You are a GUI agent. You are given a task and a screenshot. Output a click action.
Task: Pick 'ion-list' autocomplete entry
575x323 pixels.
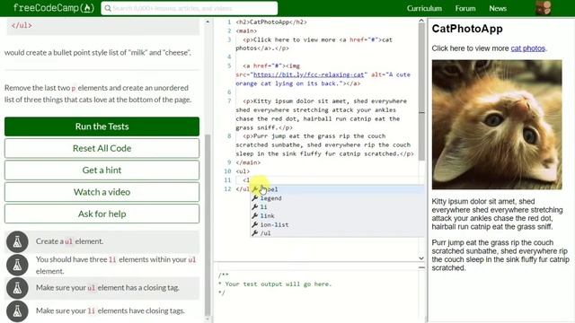(x=338, y=224)
